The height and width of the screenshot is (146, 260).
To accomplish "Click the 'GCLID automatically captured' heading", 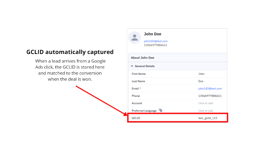I will [x=70, y=52].
